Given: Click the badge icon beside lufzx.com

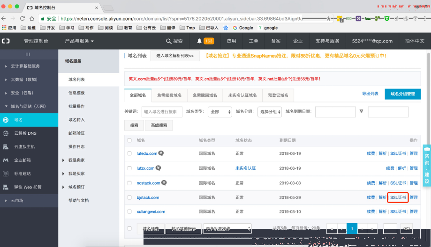Looking at the screenshot, I should 159,168.
